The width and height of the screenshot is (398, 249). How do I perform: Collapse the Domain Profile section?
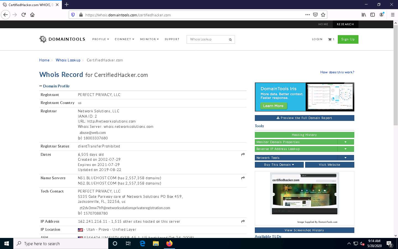pos(54,86)
